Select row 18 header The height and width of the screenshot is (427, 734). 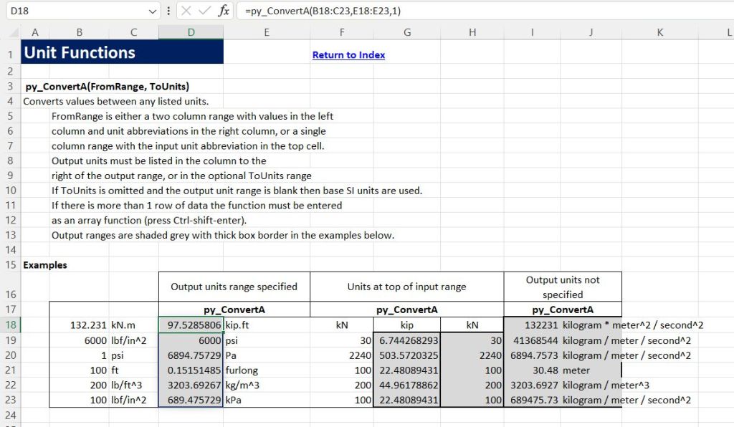point(10,325)
